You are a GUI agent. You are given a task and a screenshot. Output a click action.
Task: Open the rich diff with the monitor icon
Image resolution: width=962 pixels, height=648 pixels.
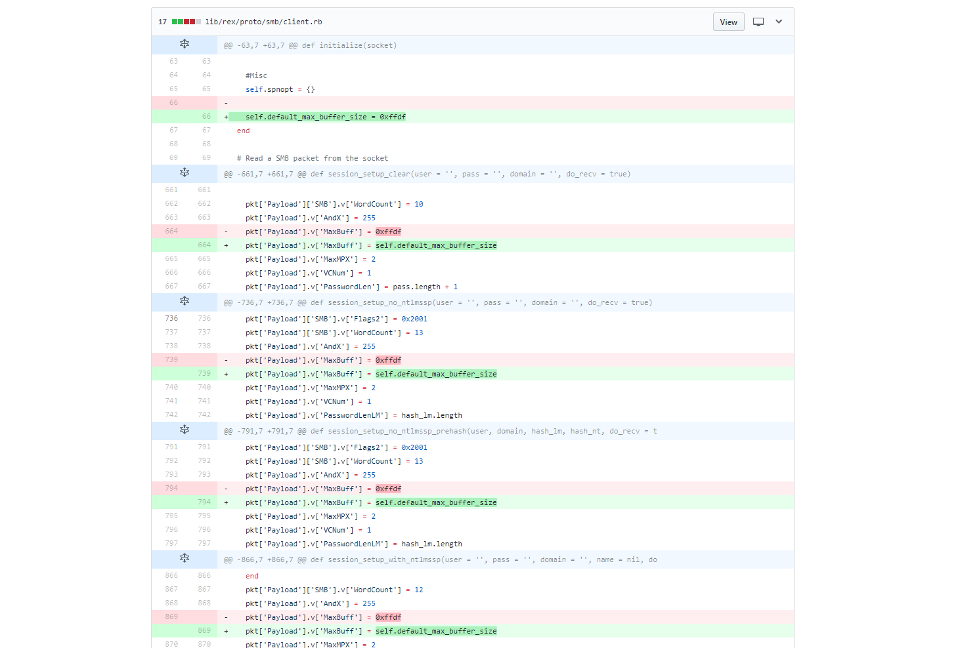[758, 22]
